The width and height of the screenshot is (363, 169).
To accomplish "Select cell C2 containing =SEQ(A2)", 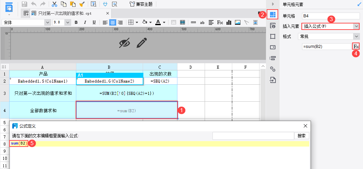I will coord(160,81).
